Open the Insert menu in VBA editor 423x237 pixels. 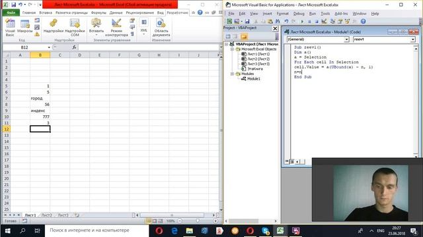click(x=267, y=13)
